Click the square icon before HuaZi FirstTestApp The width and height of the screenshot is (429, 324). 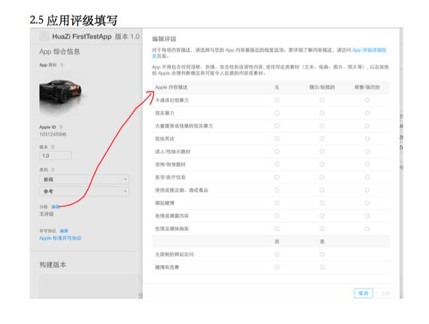pyautogui.click(x=44, y=36)
